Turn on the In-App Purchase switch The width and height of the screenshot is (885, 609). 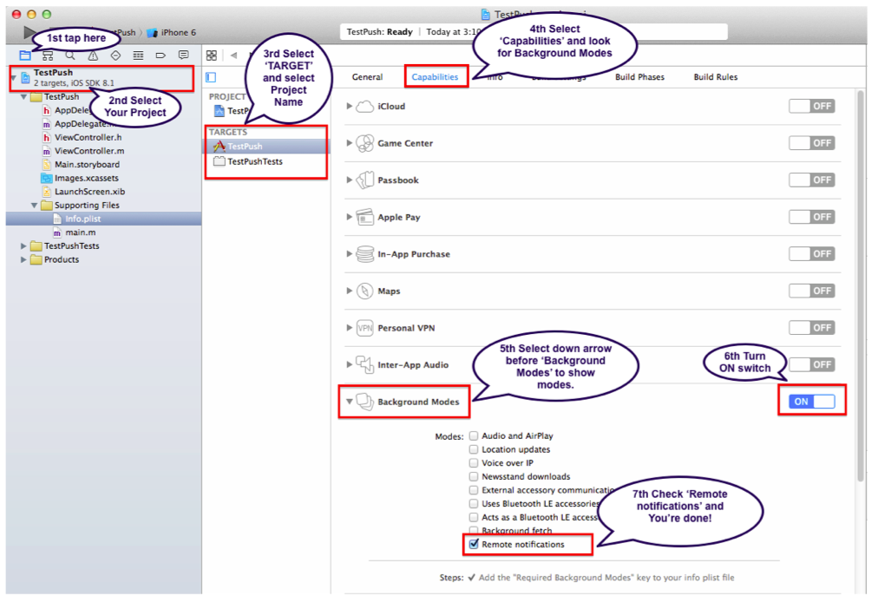click(x=811, y=254)
